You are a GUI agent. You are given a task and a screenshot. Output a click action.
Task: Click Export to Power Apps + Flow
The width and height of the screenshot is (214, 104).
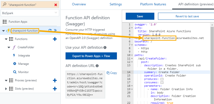pos(91,56)
